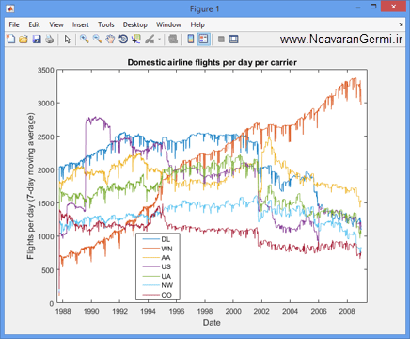
Task: Select the Pan hand tool
Action: click(110, 40)
